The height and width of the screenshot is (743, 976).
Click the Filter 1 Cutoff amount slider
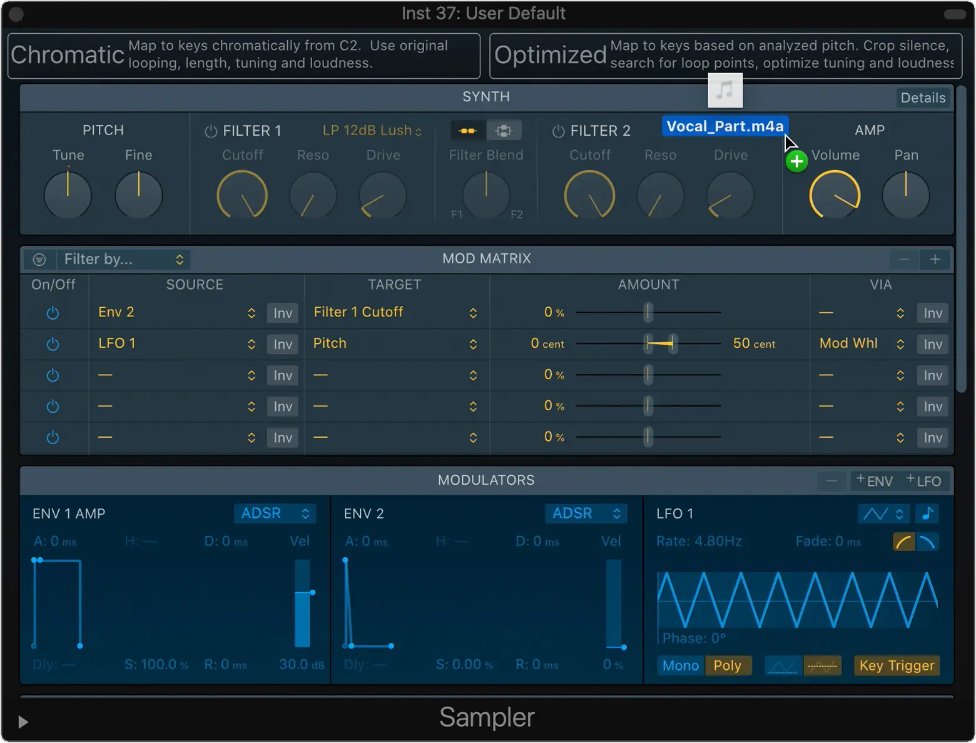(x=648, y=313)
